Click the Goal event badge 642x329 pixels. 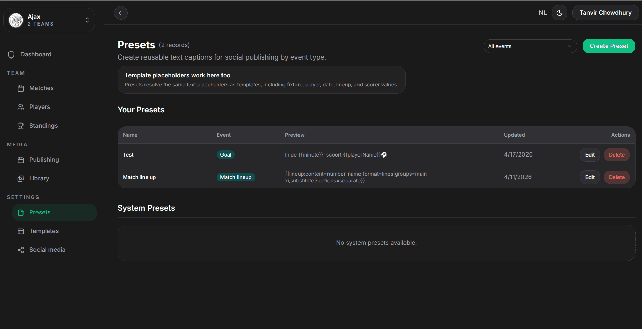[226, 155]
